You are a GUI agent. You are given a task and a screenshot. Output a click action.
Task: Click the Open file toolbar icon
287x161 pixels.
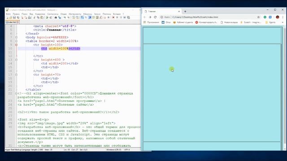11,17
